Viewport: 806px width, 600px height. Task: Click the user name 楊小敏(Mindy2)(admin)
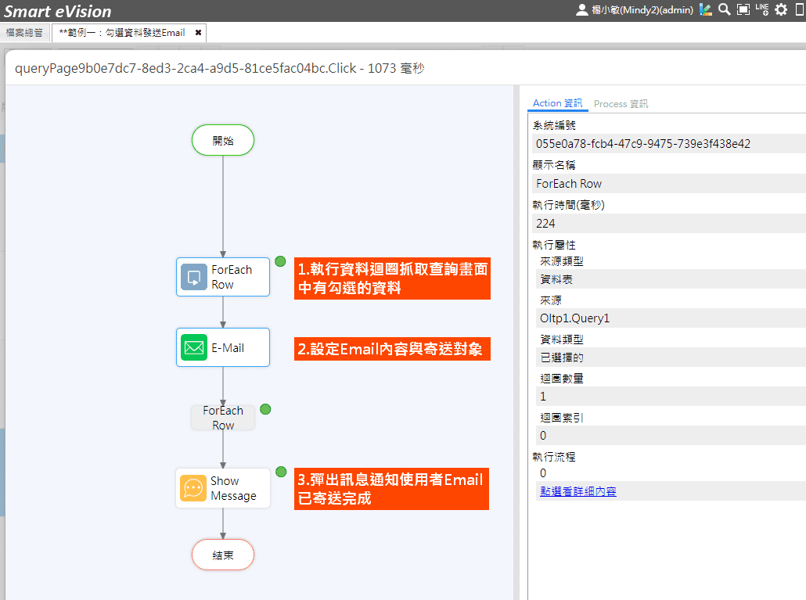pos(642,9)
